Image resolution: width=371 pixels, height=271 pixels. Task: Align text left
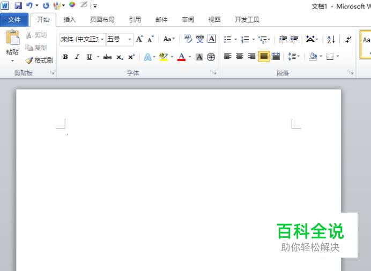[228, 56]
